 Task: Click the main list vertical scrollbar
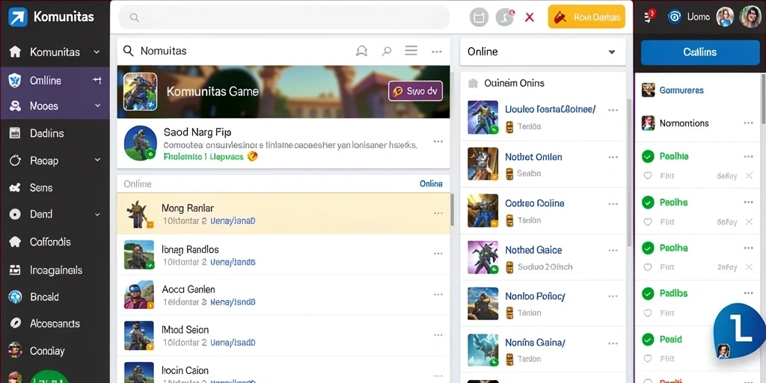(x=452, y=210)
